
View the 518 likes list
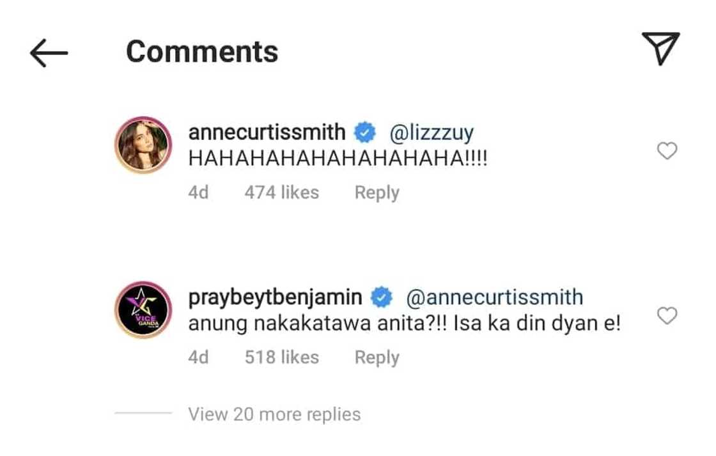[281, 358]
